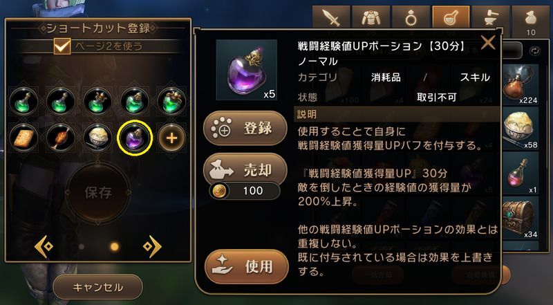Click the inventory refresh icon
This screenshot has width=553, height=305.
pyautogui.click(x=534, y=51)
